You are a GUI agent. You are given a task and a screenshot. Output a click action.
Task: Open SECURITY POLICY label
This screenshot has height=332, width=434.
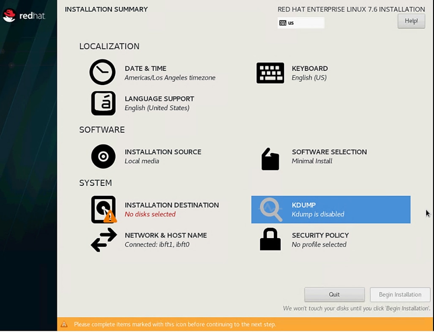320,236
